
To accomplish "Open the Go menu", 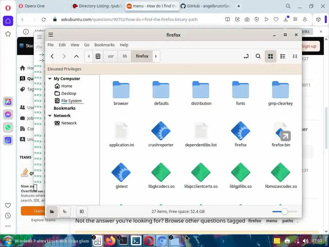I will point(87,45).
